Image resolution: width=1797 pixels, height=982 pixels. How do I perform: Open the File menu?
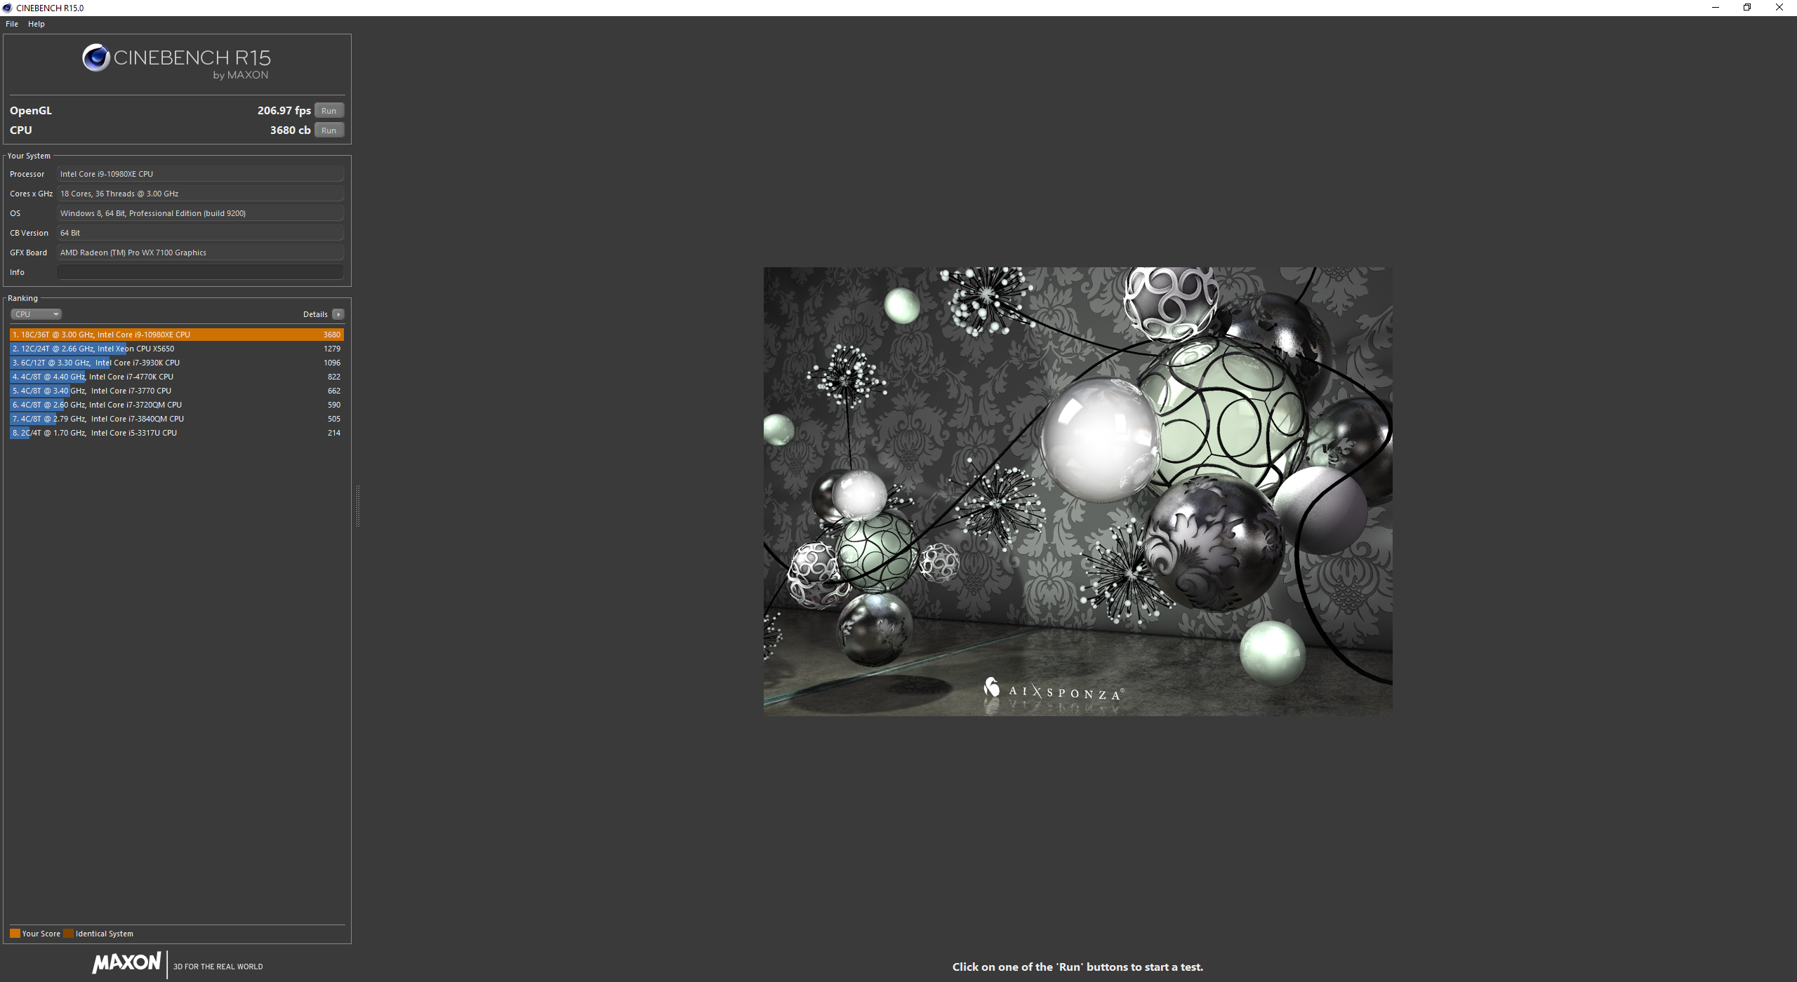tap(12, 24)
